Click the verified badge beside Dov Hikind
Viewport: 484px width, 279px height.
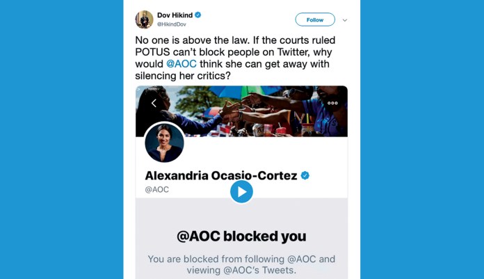[x=198, y=15]
